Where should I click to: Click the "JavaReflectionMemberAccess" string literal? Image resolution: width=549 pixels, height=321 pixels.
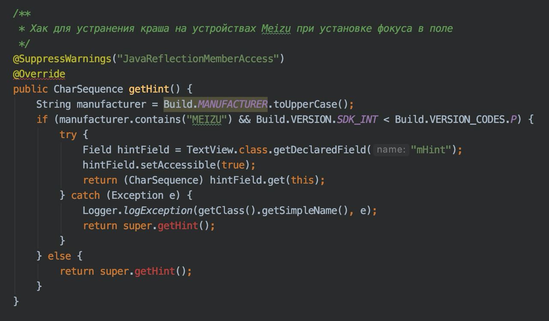tap(198, 59)
